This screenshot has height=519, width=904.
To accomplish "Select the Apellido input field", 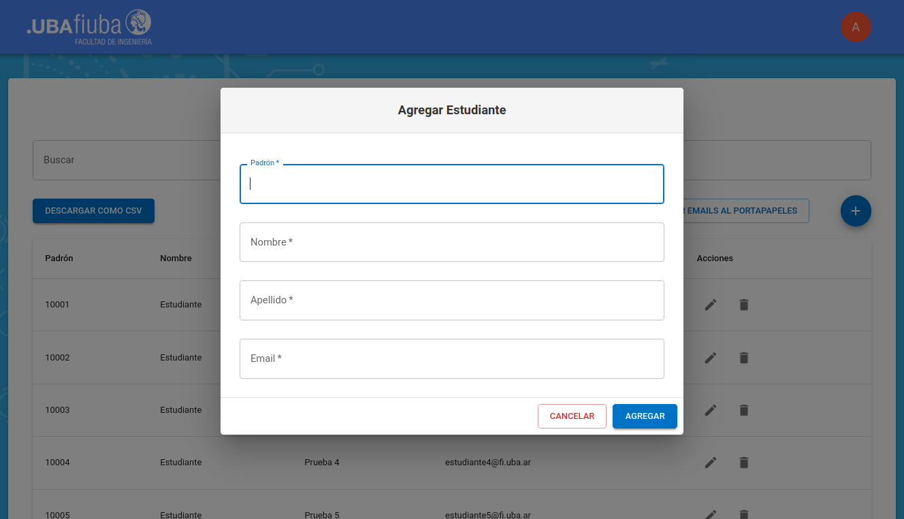I will point(451,300).
